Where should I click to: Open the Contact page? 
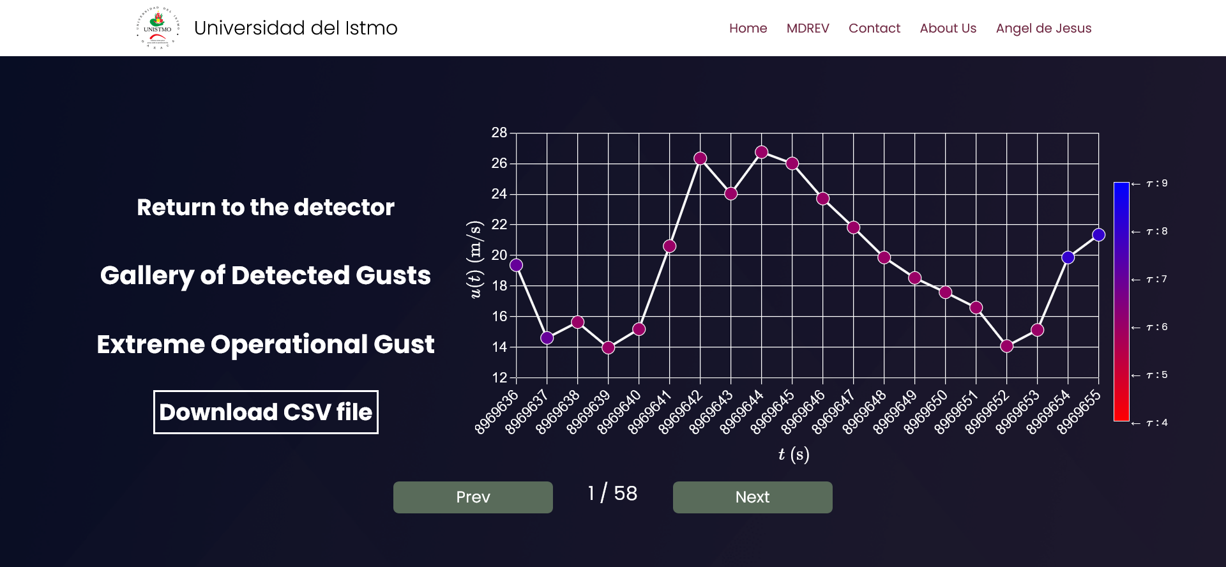874,28
